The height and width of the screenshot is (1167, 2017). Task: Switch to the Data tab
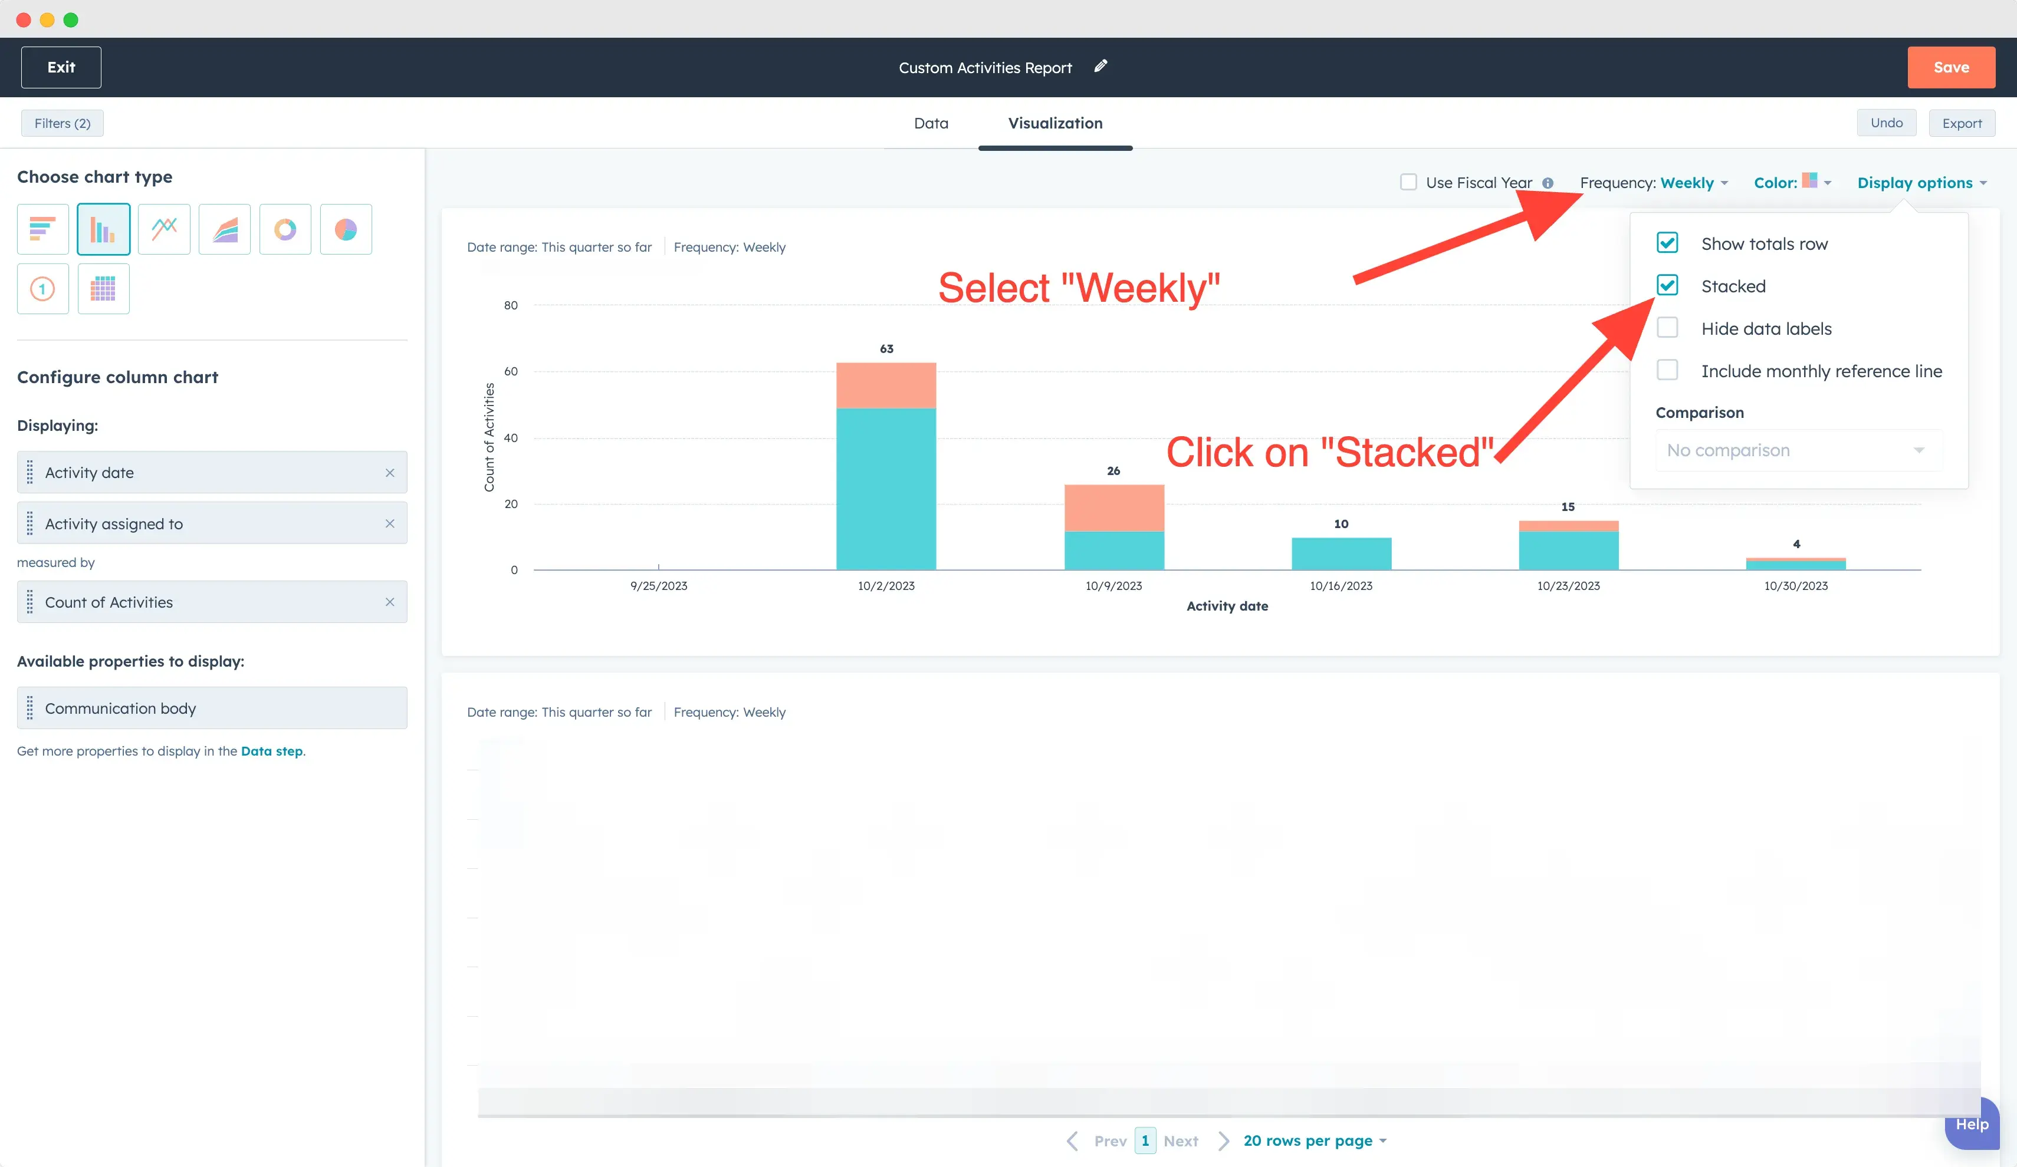coord(931,123)
